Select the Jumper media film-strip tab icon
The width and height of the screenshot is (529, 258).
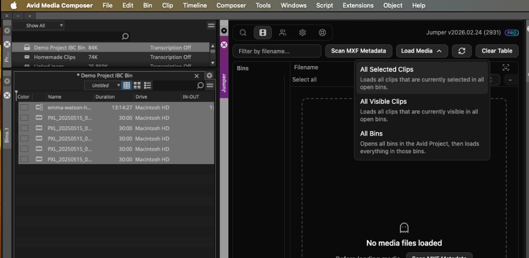pos(262,33)
